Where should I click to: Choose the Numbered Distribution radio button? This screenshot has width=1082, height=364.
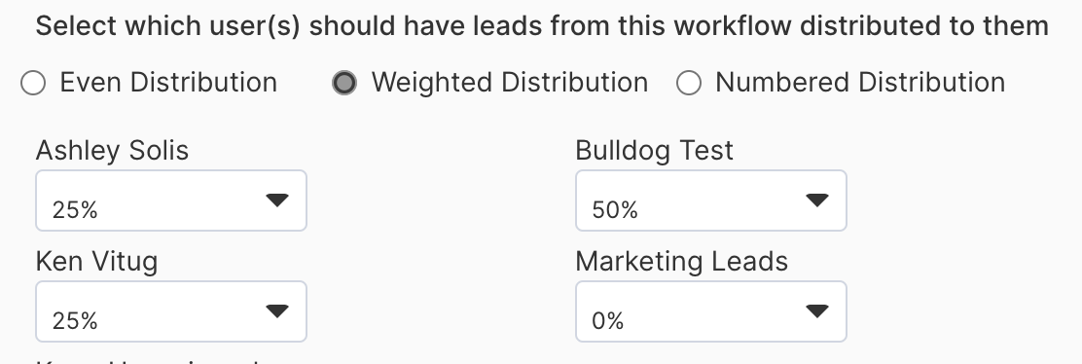tap(689, 83)
